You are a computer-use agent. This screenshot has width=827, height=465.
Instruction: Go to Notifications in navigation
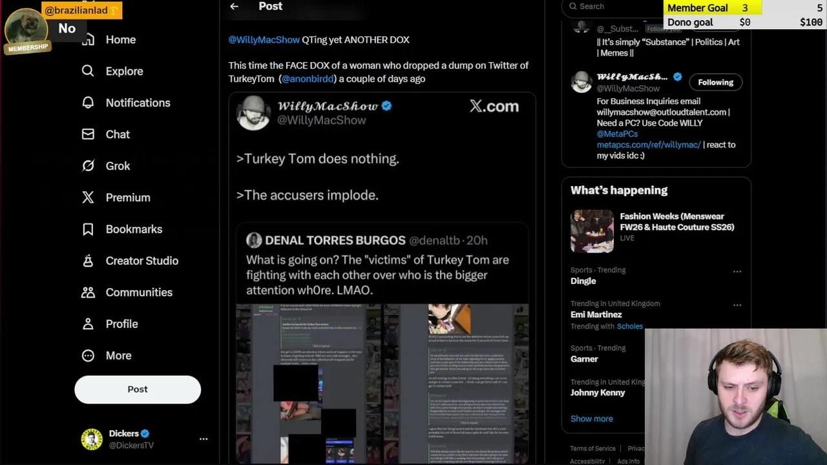(138, 103)
